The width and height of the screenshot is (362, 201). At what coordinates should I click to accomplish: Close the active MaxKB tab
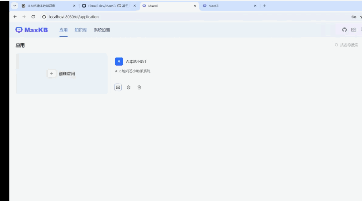coord(195,6)
